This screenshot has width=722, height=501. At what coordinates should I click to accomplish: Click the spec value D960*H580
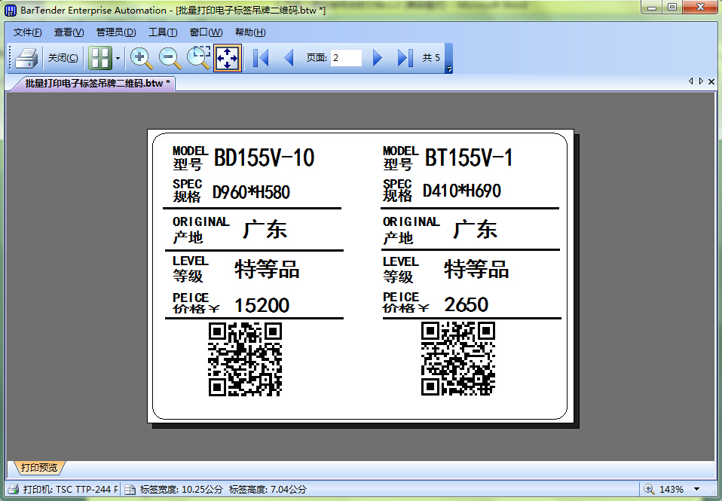pyautogui.click(x=251, y=192)
